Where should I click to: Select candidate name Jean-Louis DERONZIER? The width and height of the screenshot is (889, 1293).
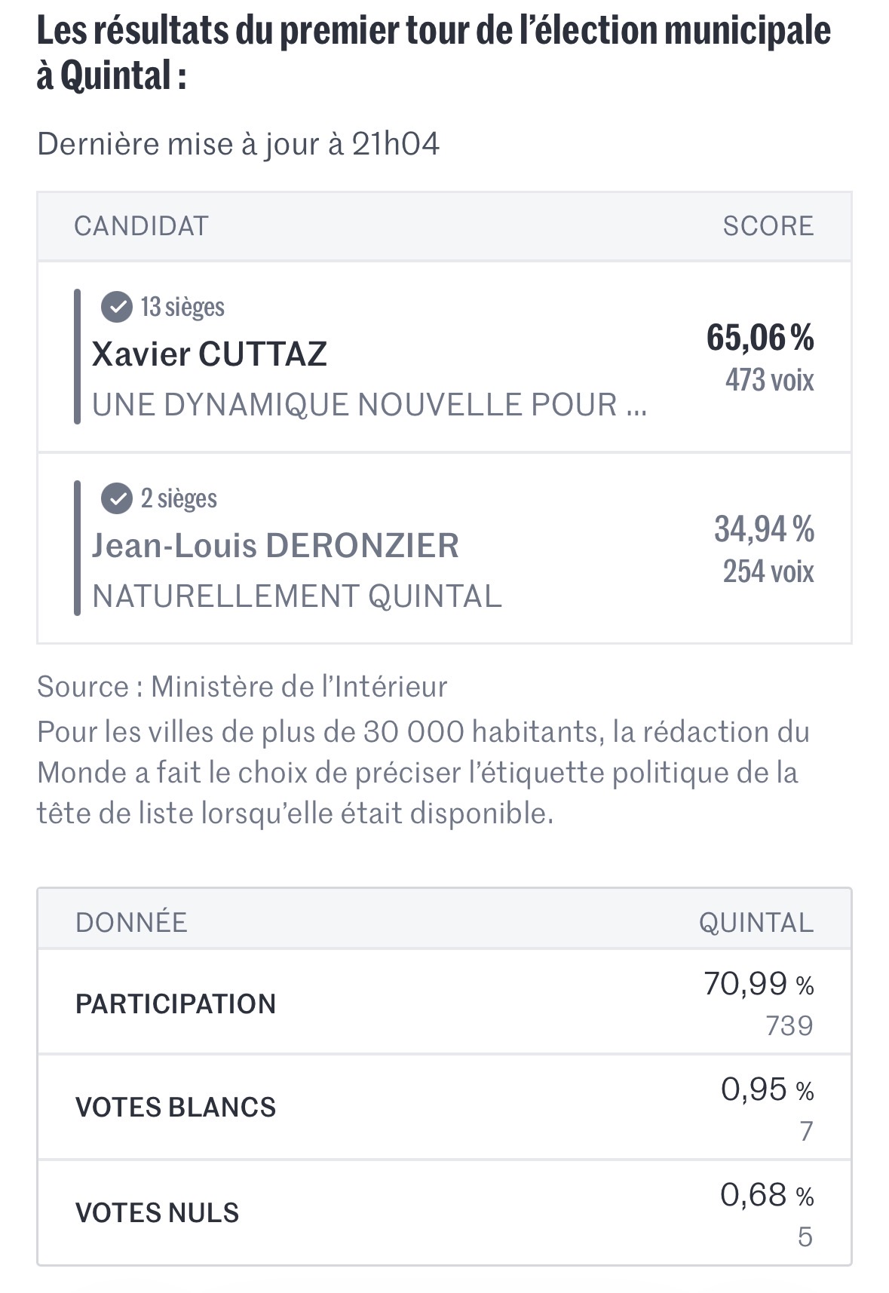pos(275,546)
